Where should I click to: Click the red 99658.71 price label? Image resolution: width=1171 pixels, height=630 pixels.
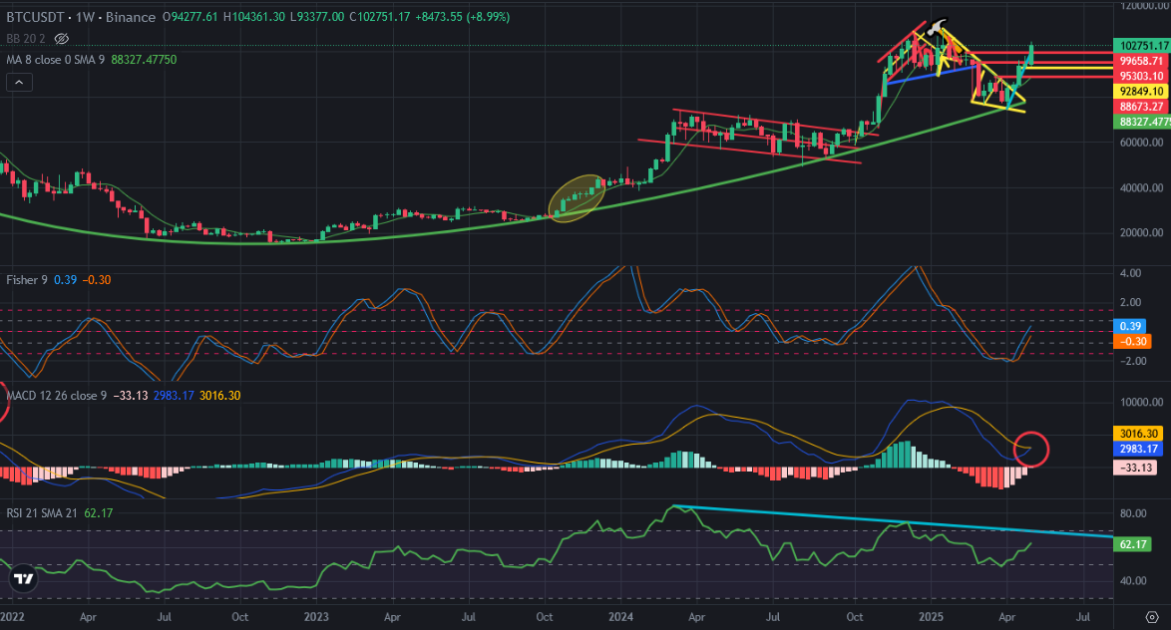tap(1142, 61)
